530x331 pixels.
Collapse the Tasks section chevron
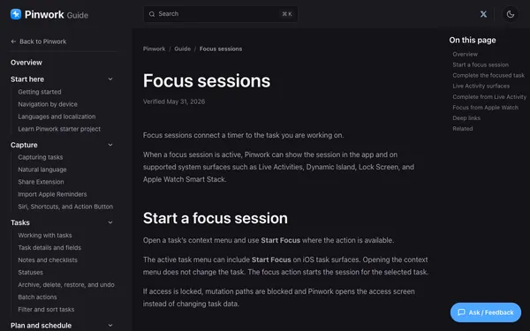[110, 222]
